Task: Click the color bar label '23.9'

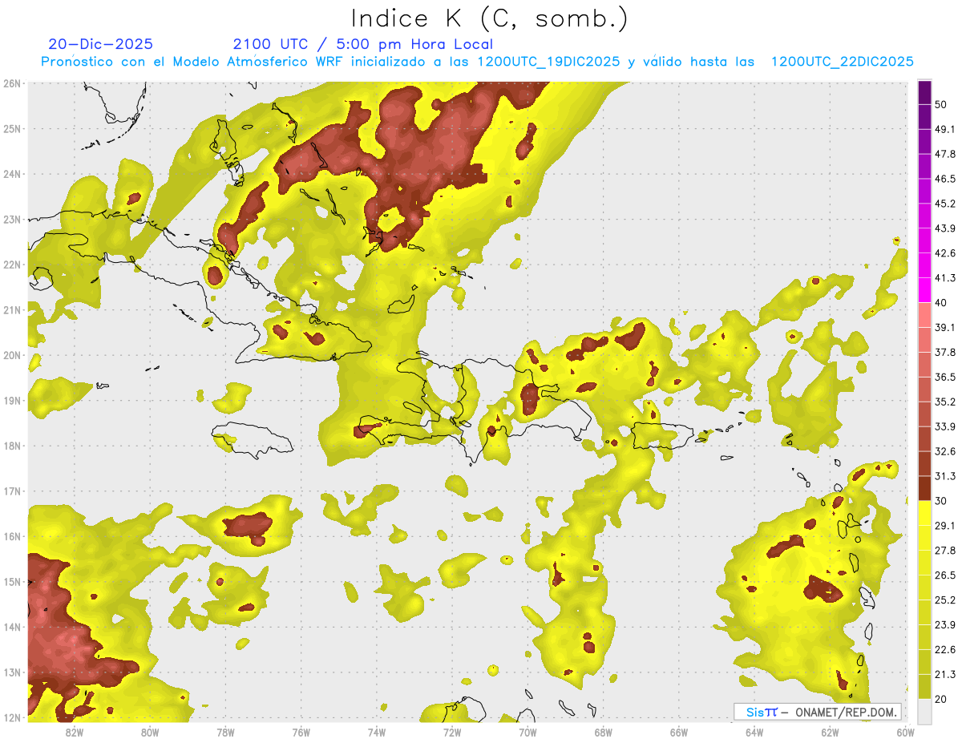Action: click(944, 625)
